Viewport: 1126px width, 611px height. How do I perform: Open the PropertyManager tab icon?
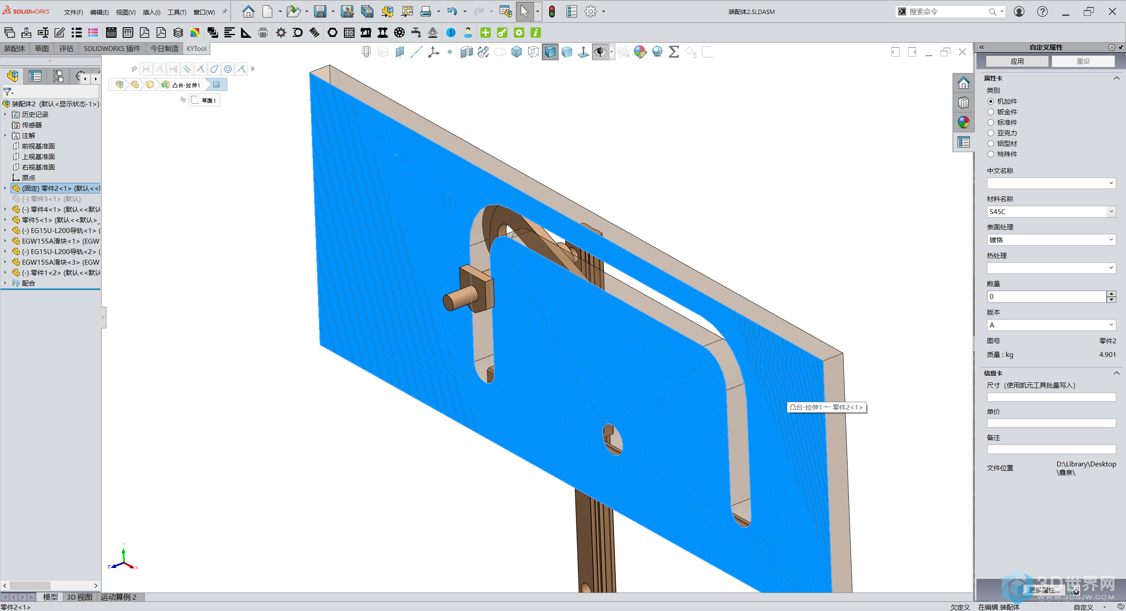[x=35, y=76]
